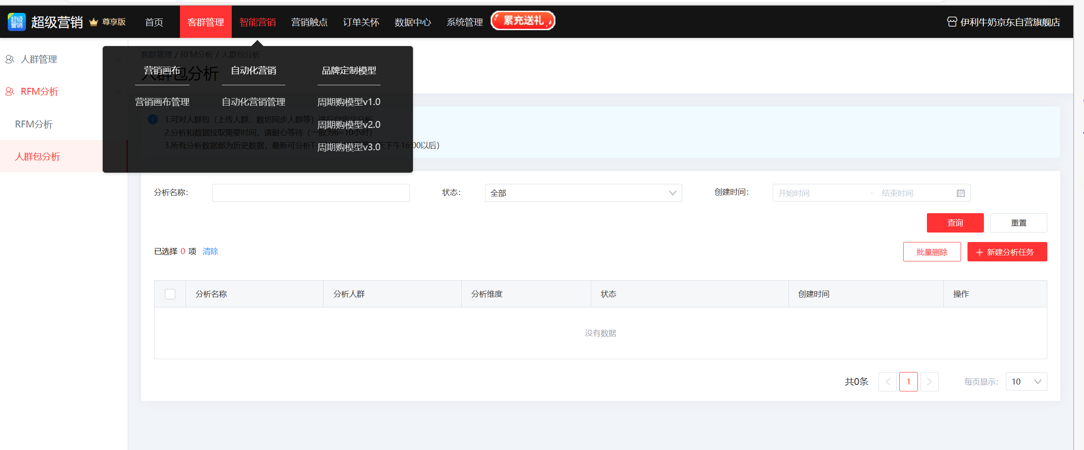Select 周期购模型v2.0 menu entry
The image size is (1084, 450).
pos(349,125)
